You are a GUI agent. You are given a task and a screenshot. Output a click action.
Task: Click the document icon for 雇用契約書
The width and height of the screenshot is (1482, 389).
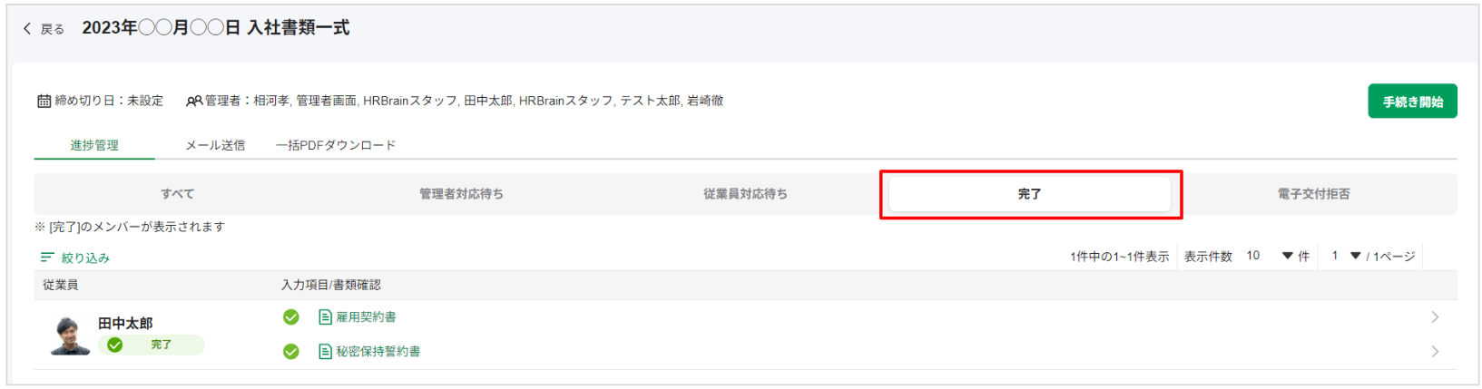325,317
